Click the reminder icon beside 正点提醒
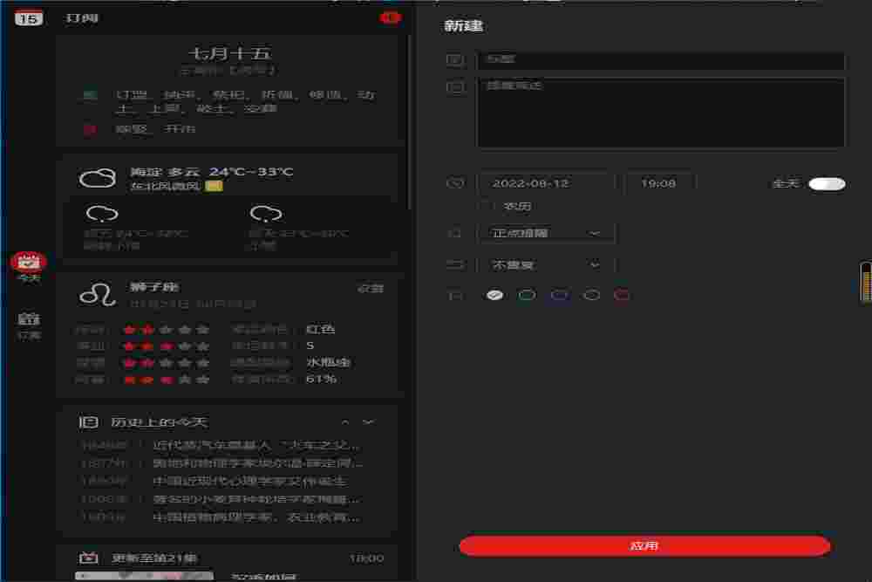Viewport: 872px width, 582px height. pos(455,233)
